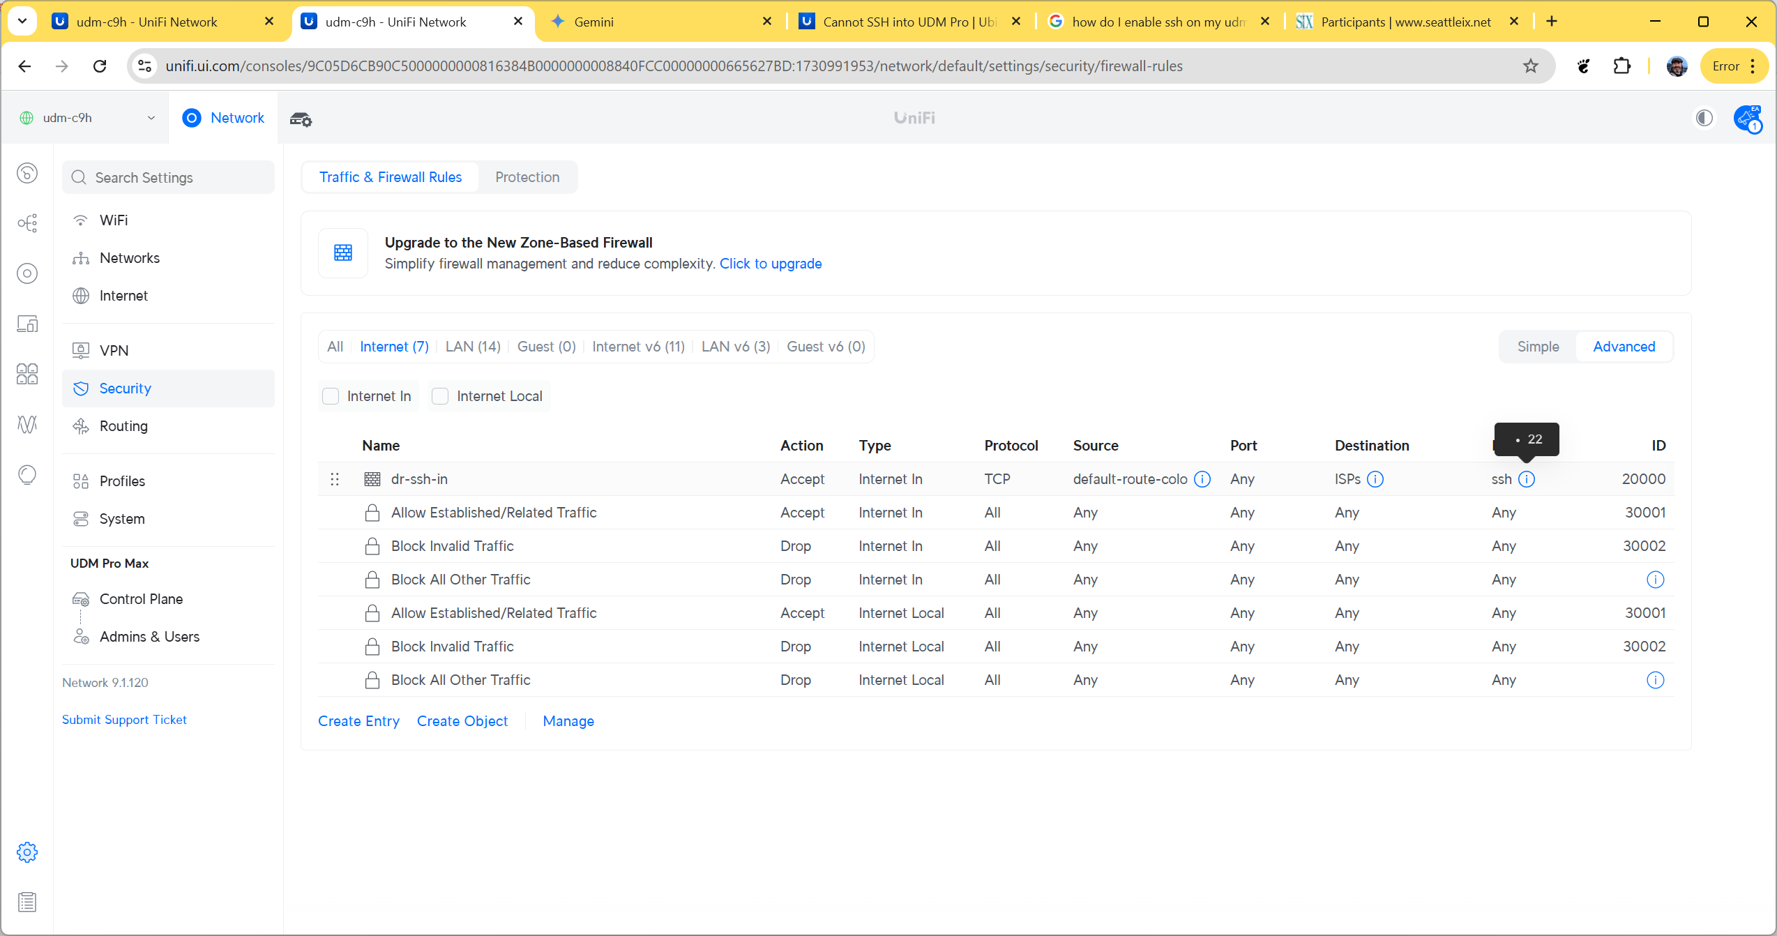
Task: Open the browser tab search dropdown arrow
Action: 22,21
